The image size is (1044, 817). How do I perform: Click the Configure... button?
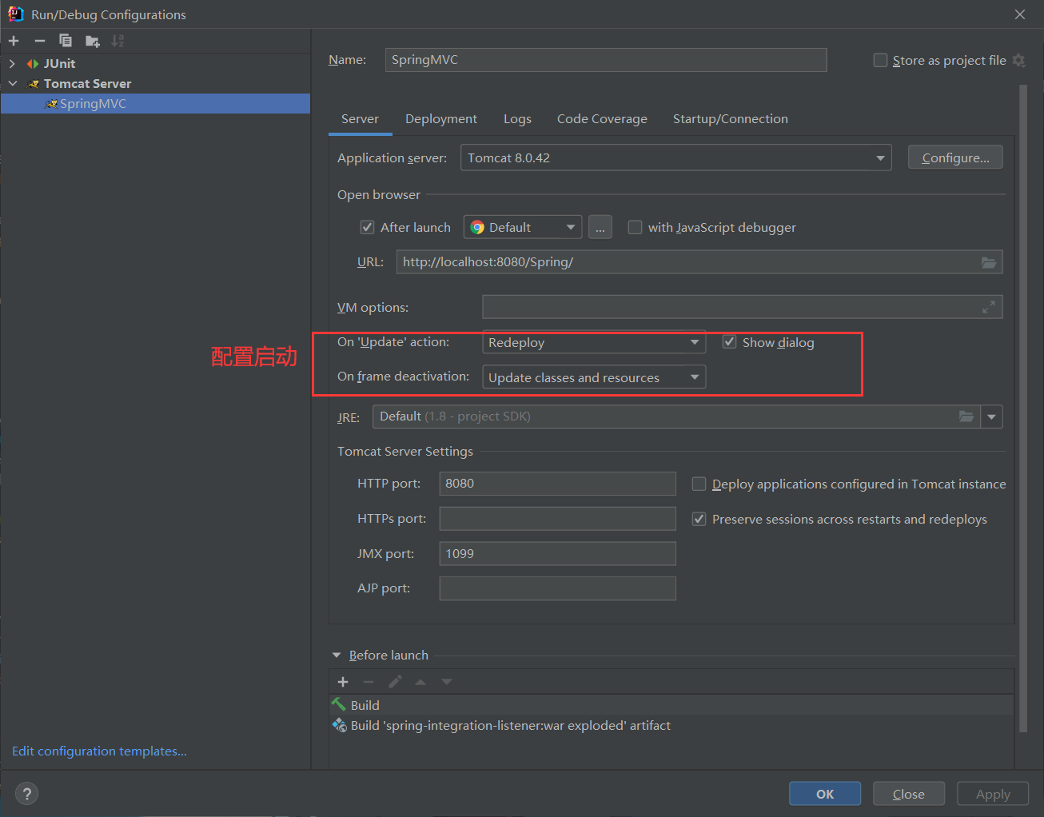tap(955, 157)
